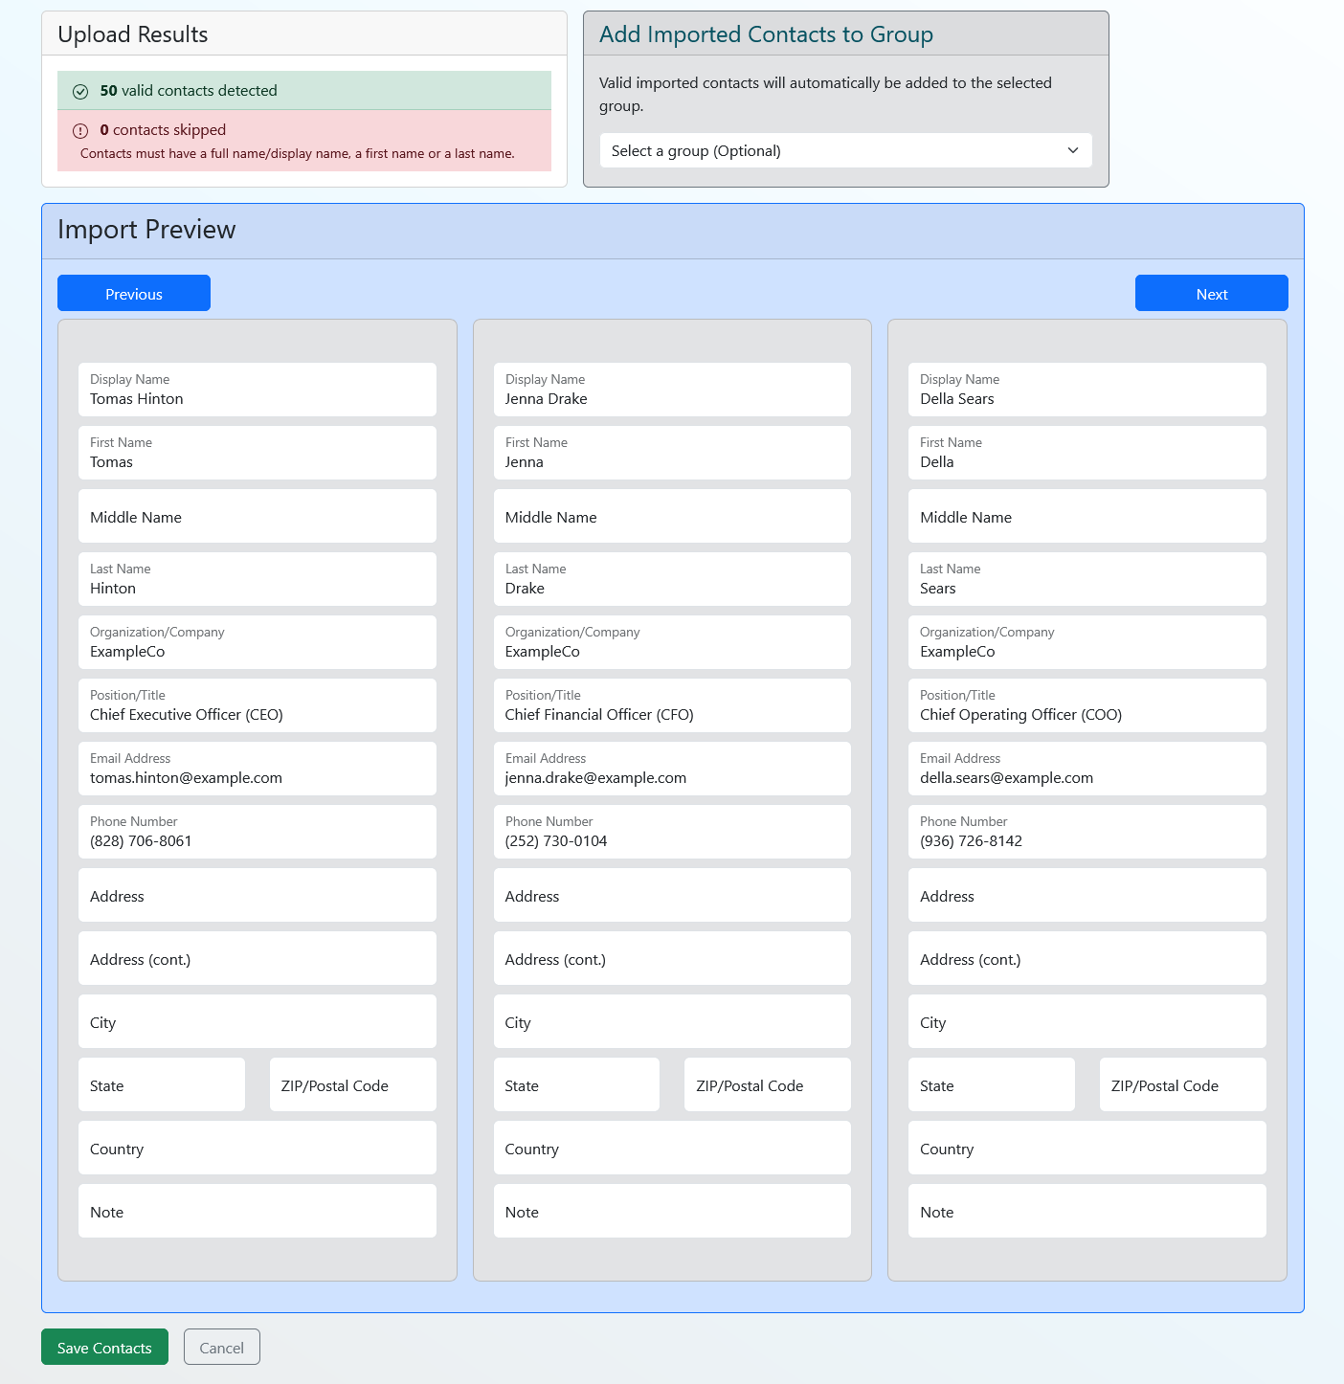Click City field in Della Sears card
Image resolution: width=1344 pixels, height=1384 pixels.
[x=1087, y=1021]
